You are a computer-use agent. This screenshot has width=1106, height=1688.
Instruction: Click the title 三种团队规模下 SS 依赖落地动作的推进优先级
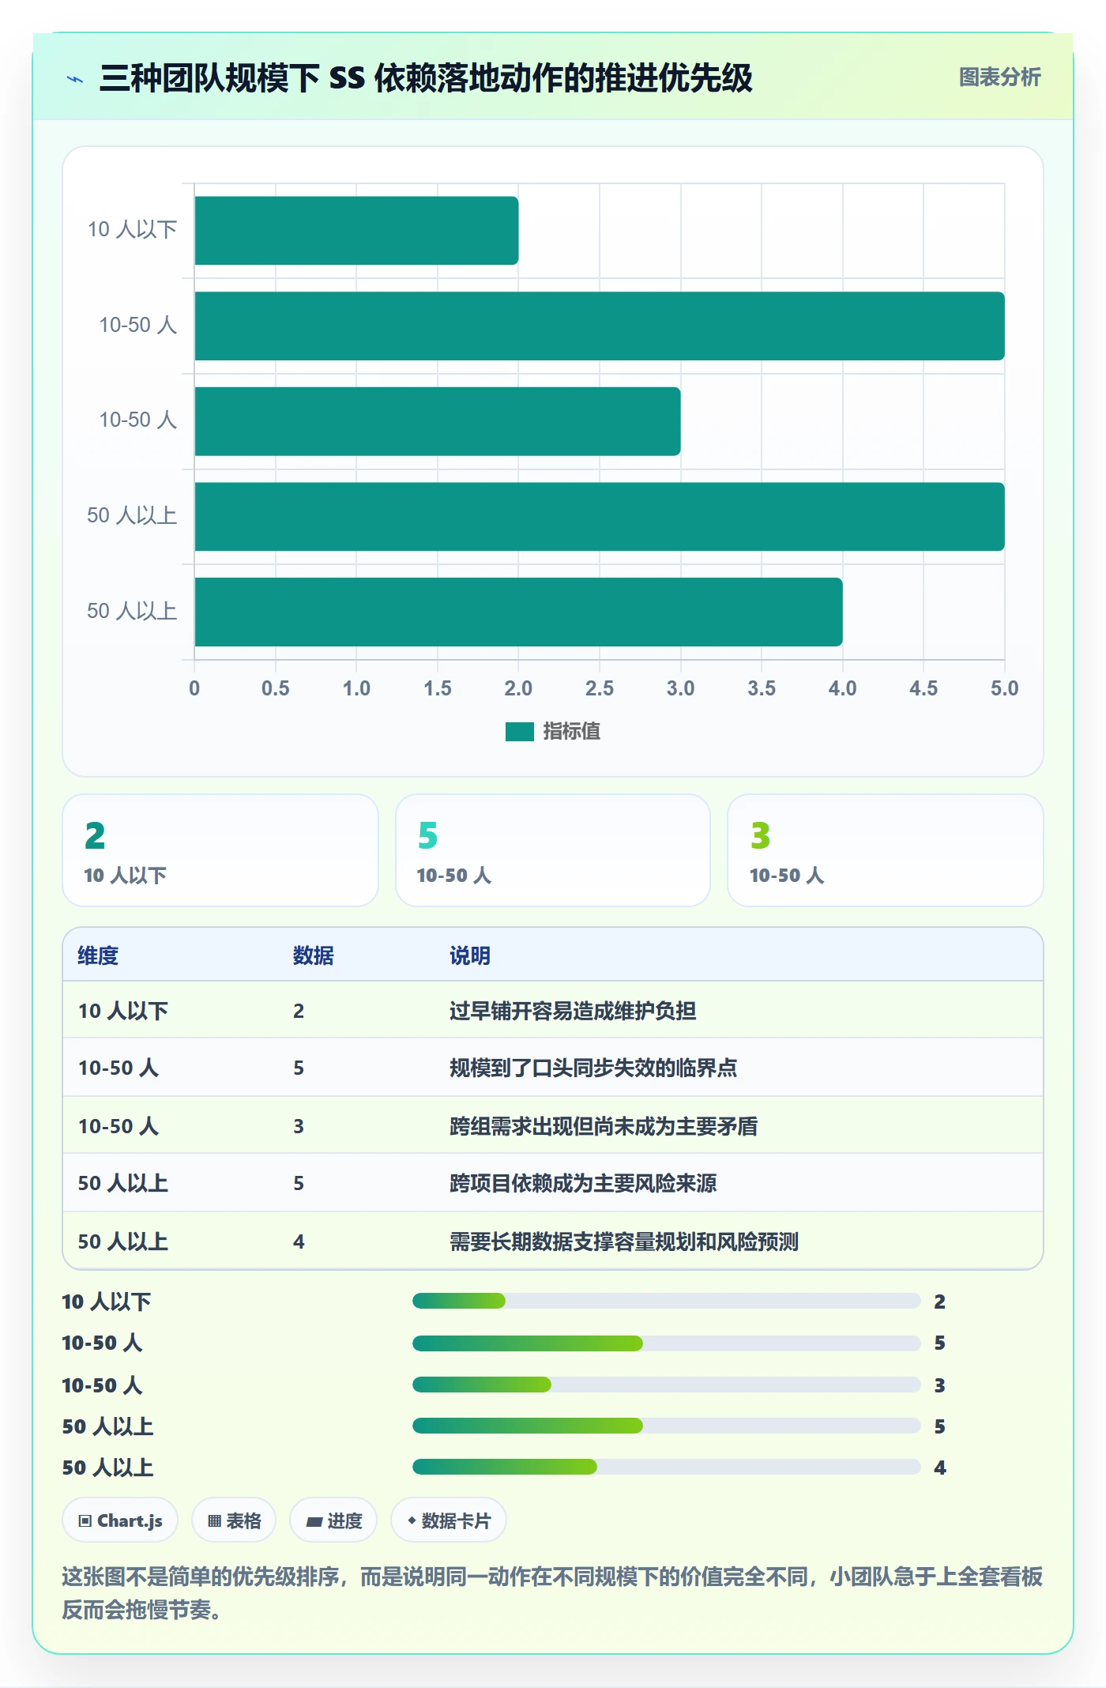pos(426,78)
